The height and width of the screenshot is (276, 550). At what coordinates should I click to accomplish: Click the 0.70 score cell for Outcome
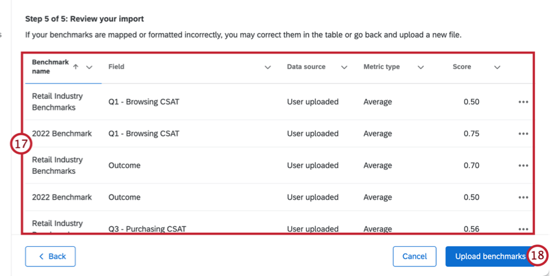click(471, 165)
